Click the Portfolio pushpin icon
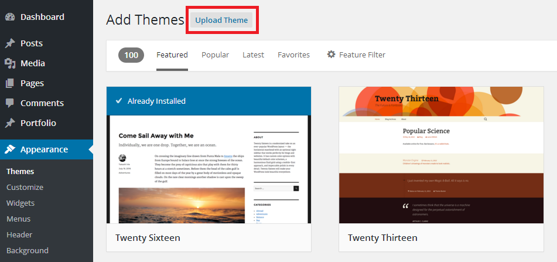The width and height of the screenshot is (557, 262). coord(10,123)
